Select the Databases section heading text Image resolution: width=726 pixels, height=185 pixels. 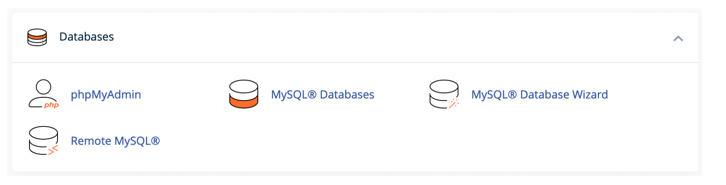pos(86,37)
